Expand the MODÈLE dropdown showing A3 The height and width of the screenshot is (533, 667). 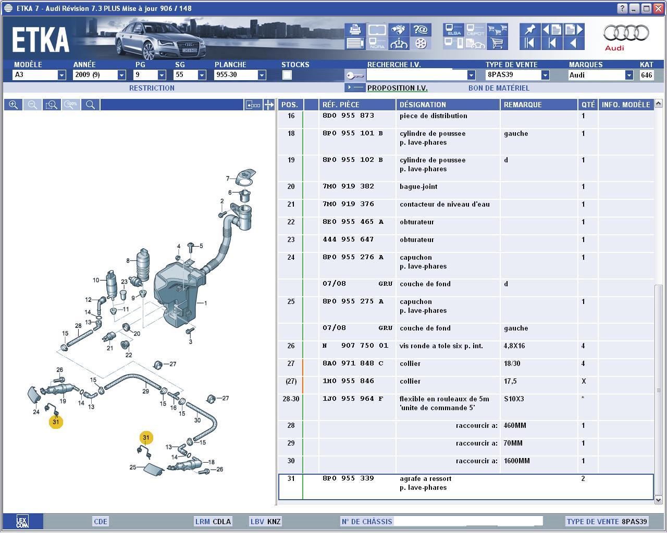point(61,75)
